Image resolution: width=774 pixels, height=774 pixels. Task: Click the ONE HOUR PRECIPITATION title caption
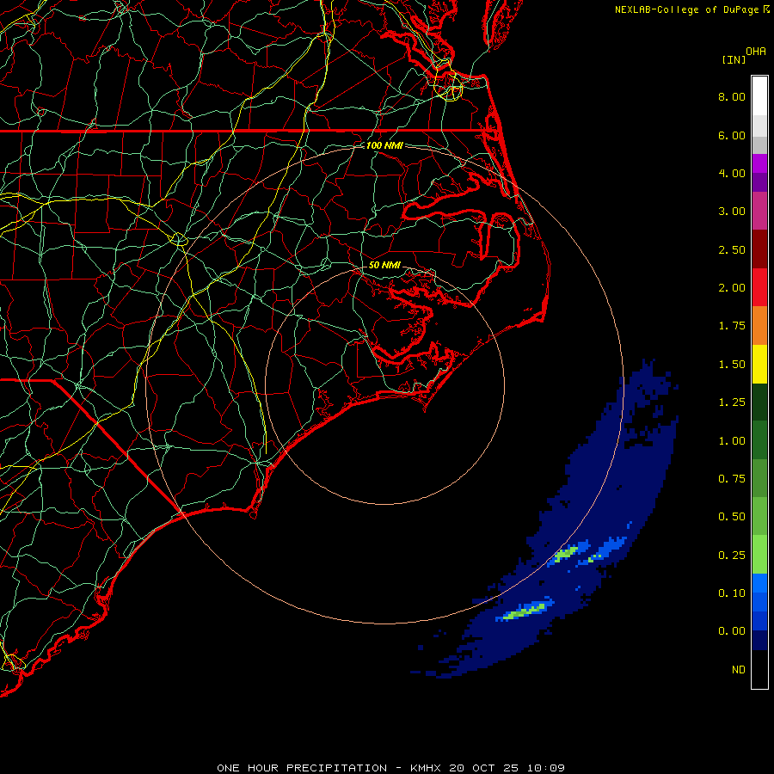click(x=390, y=768)
